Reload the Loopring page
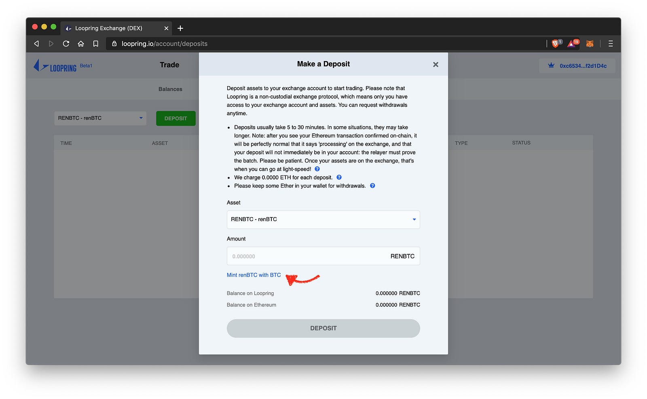Viewport: 647px width, 399px height. 66,44
